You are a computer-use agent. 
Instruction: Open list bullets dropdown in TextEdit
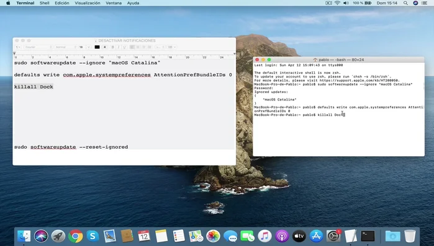pos(172,47)
